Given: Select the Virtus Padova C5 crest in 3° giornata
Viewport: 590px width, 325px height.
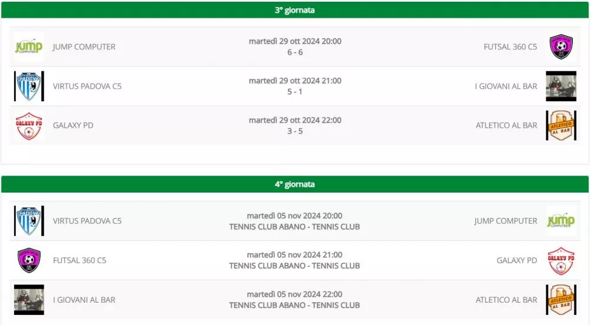Looking at the screenshot, I should [29, 87].
